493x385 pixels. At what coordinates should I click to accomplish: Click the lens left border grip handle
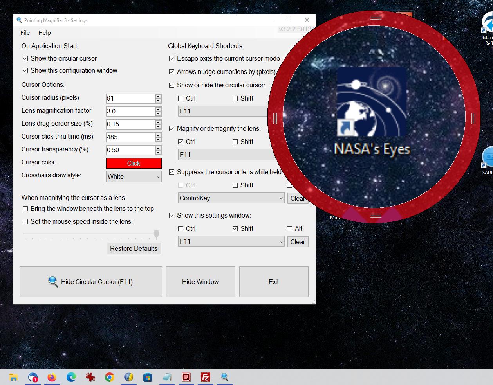pyautogui.click(x=275, y=118)
